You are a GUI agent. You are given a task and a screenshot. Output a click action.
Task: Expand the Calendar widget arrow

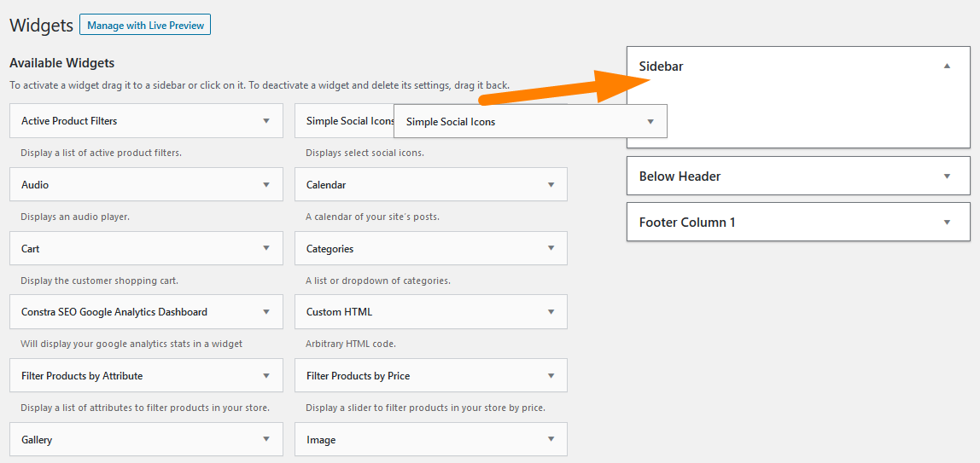[551, 185]
